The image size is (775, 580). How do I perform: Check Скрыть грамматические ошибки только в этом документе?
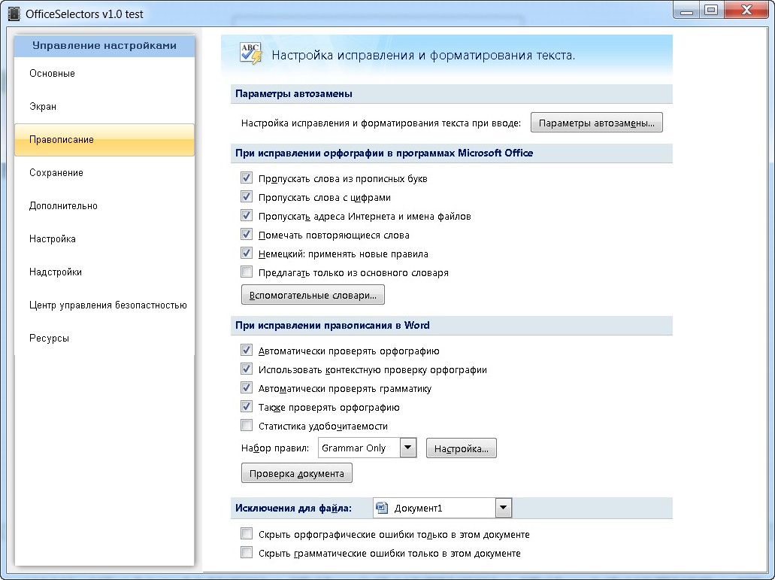tap(247, 552)
